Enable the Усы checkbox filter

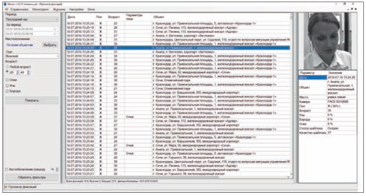[x=7, y=86]
